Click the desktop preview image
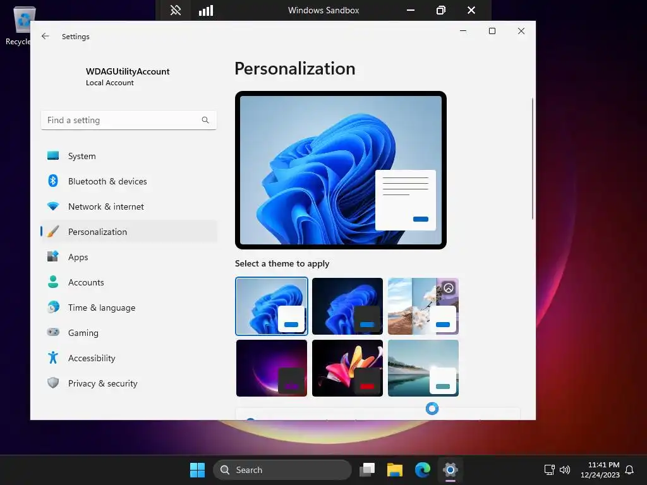This screenshot has height=485, width=647. pos(341,170)
